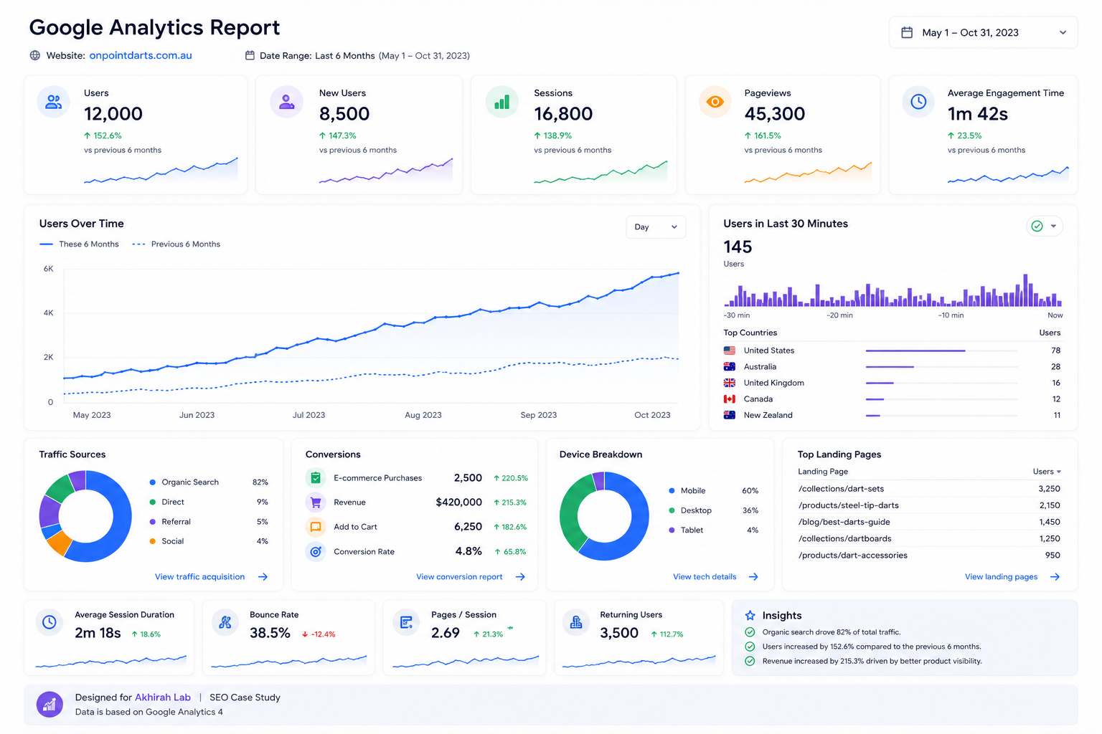1102x734 pixels.
Task: Click the Australia flag icon
Action: coord(730,366)
